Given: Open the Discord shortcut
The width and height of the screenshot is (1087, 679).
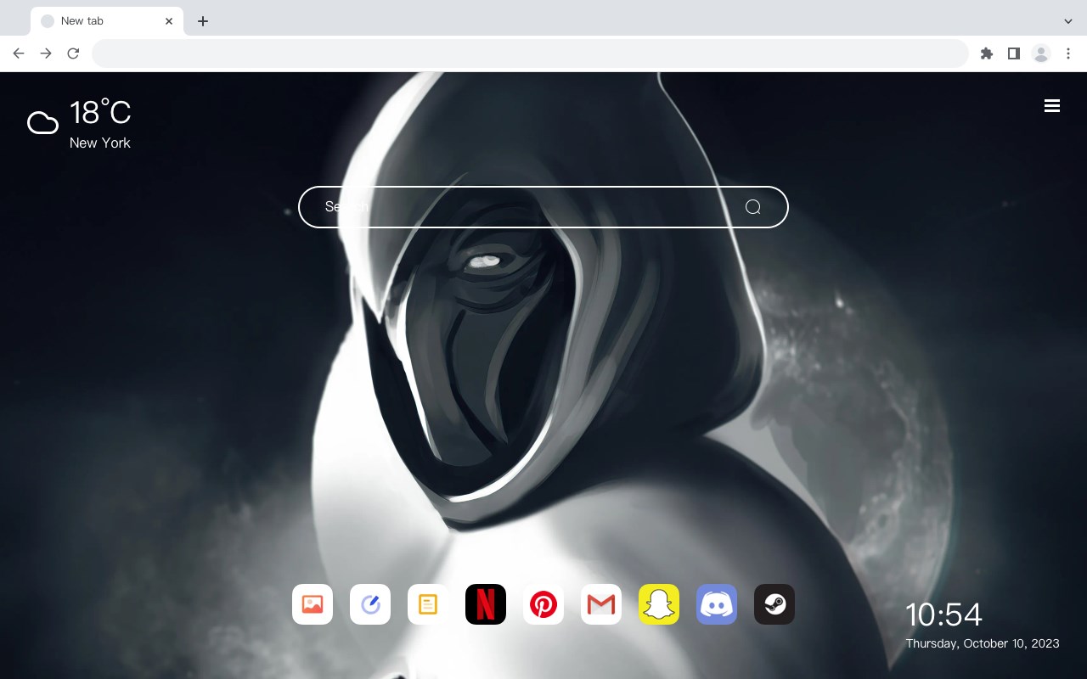Looking at the screenshot, I should coord(717,604).
